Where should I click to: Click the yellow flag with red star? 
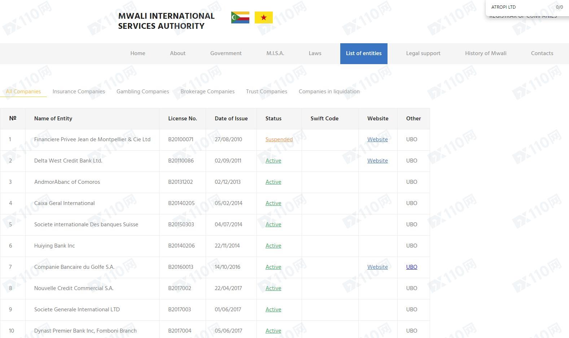tap(264, 17)
